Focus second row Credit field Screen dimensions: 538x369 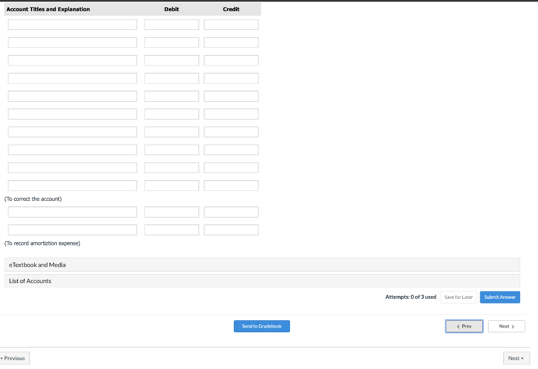click(x=231, y=42)
